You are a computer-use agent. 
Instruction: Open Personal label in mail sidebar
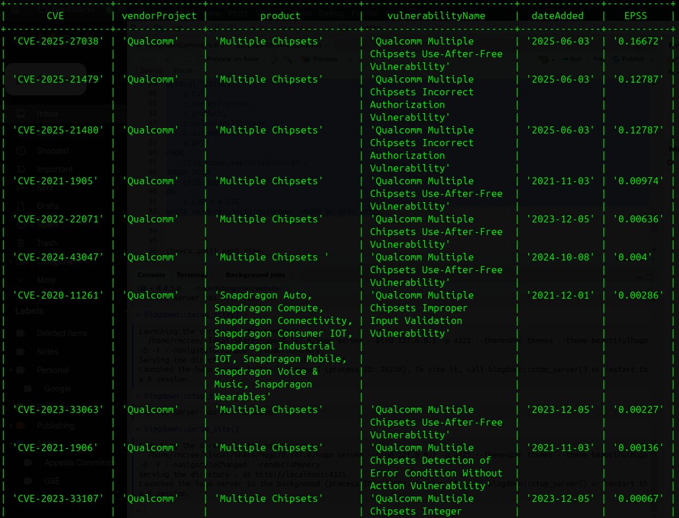[53, 370]
